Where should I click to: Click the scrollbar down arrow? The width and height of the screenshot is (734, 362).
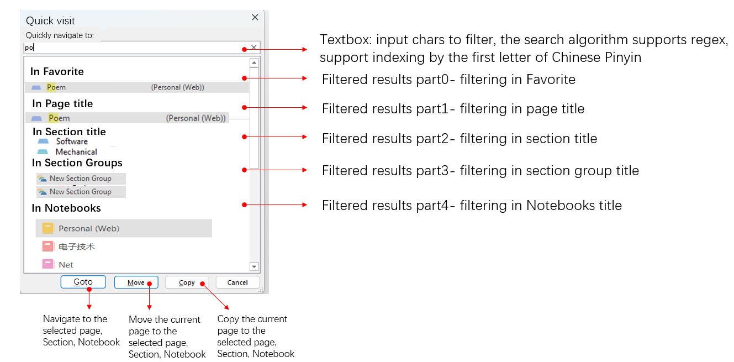coord(254,266)
